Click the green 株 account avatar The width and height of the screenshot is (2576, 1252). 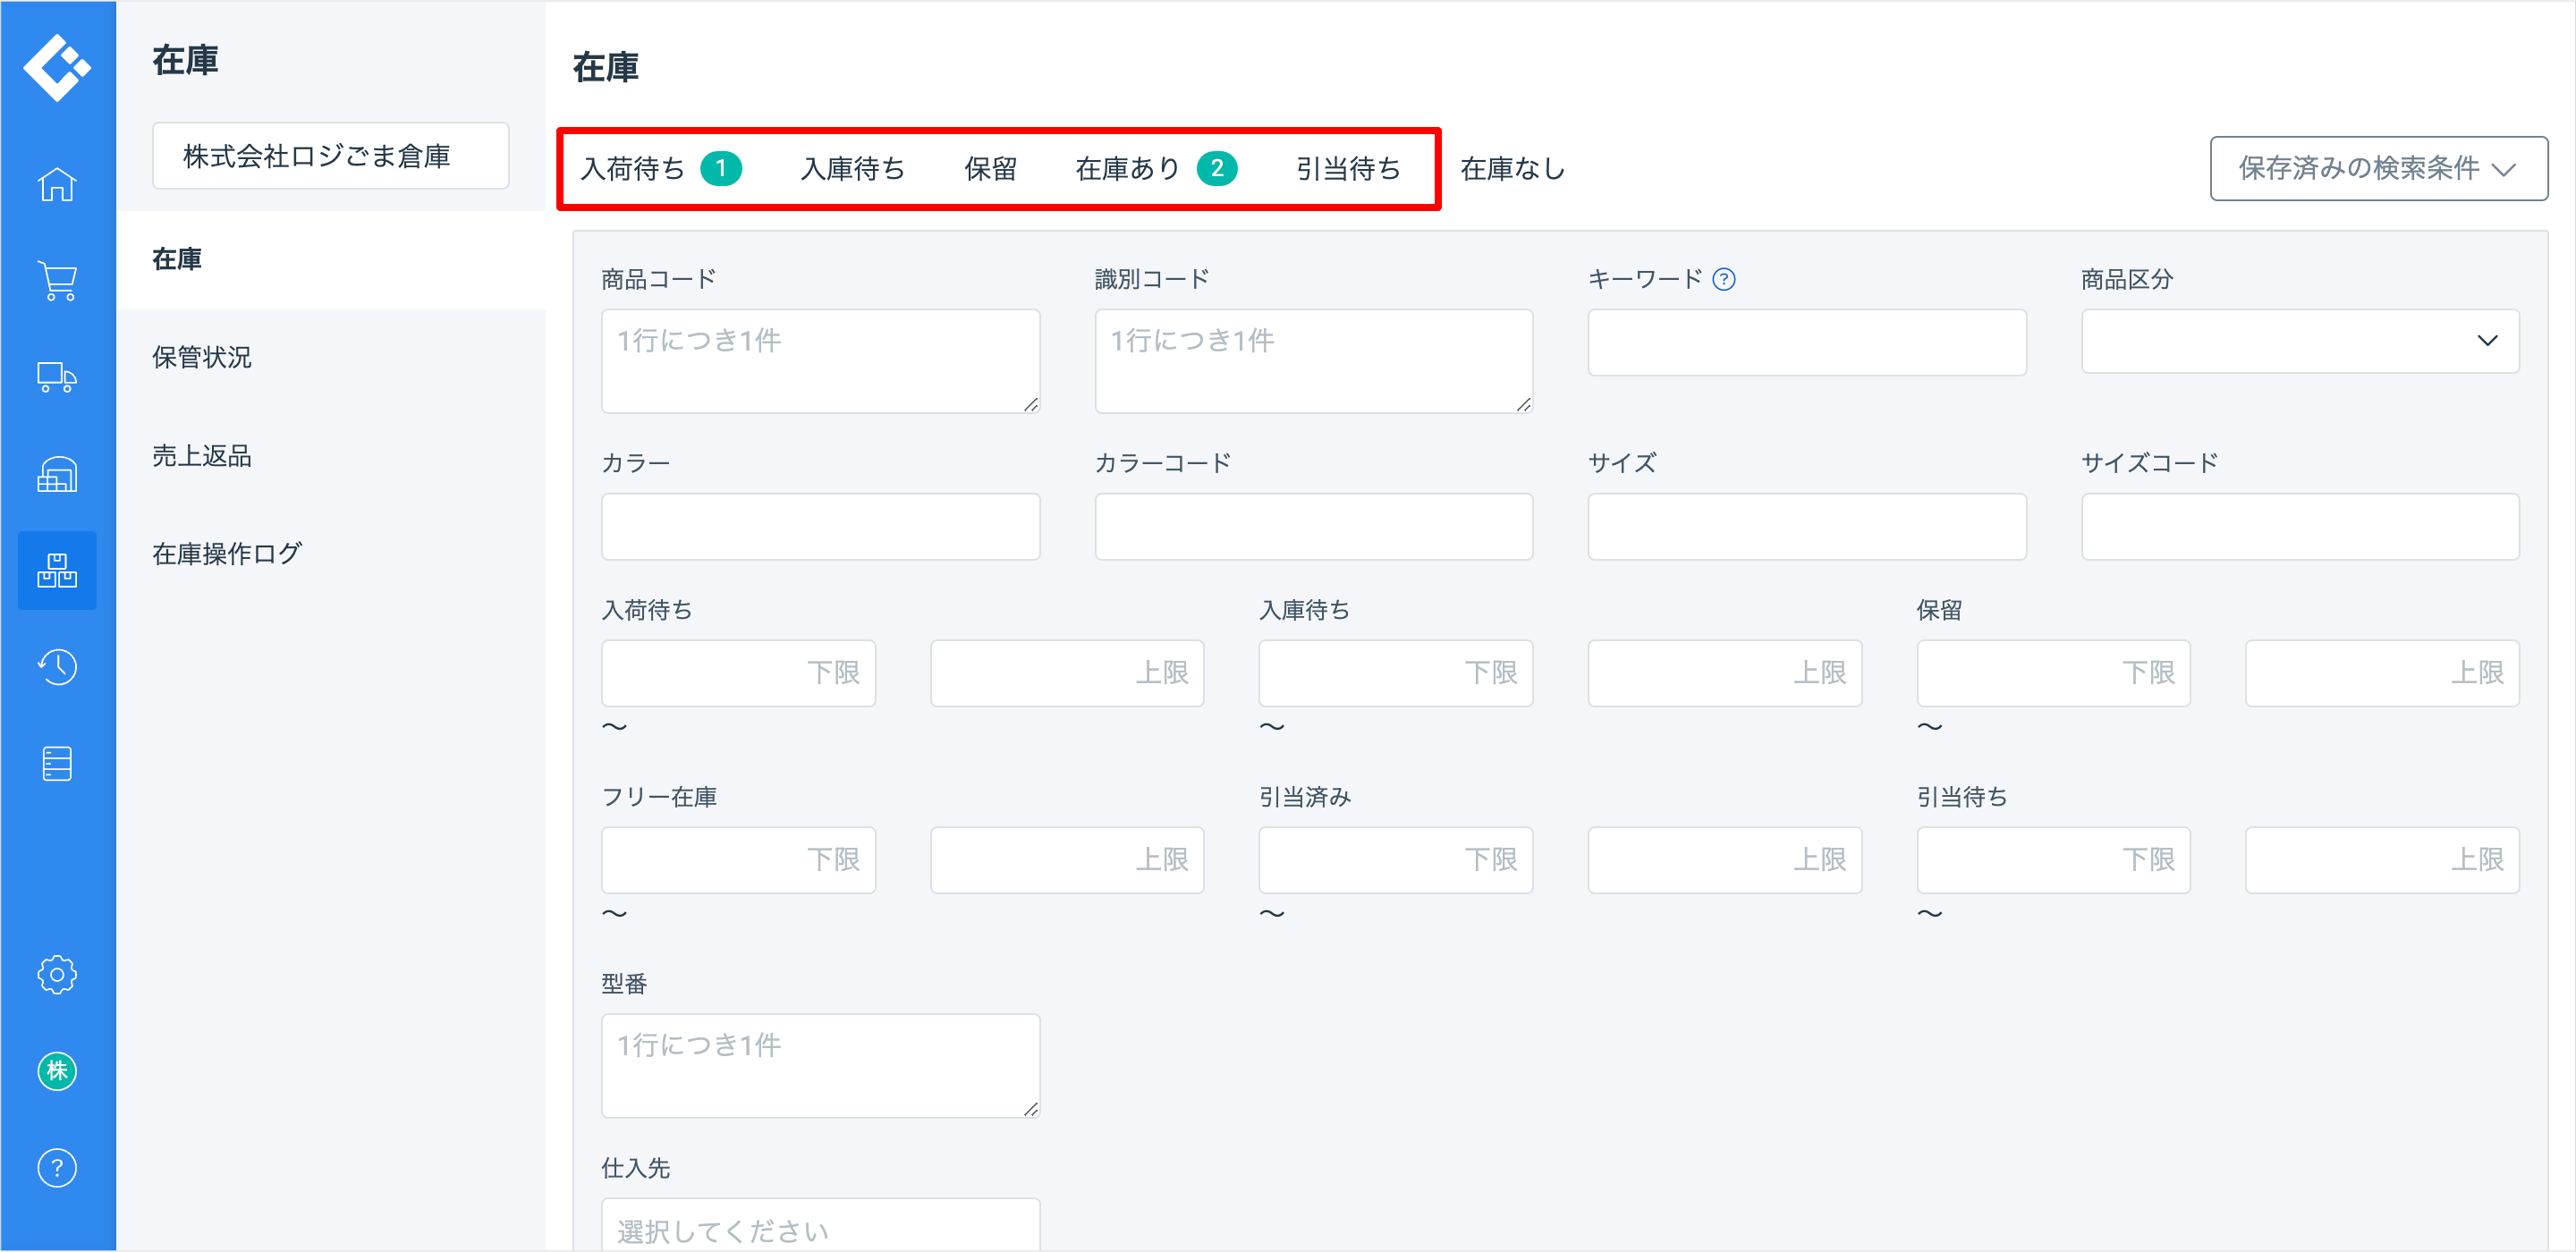click(57, 1071)
